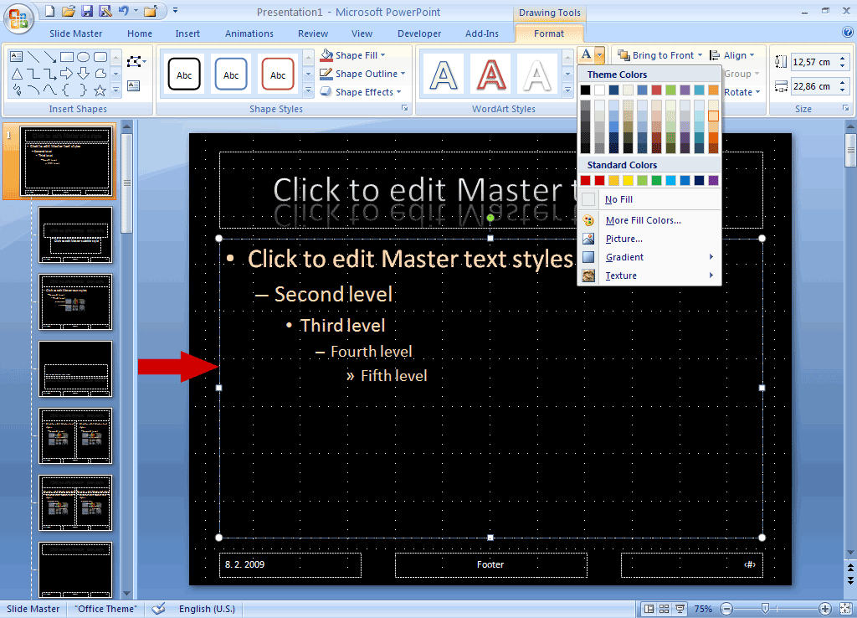The image size is (857, 618).
Task: Start Slide Show from status bar icon
Action: (680, 609)
